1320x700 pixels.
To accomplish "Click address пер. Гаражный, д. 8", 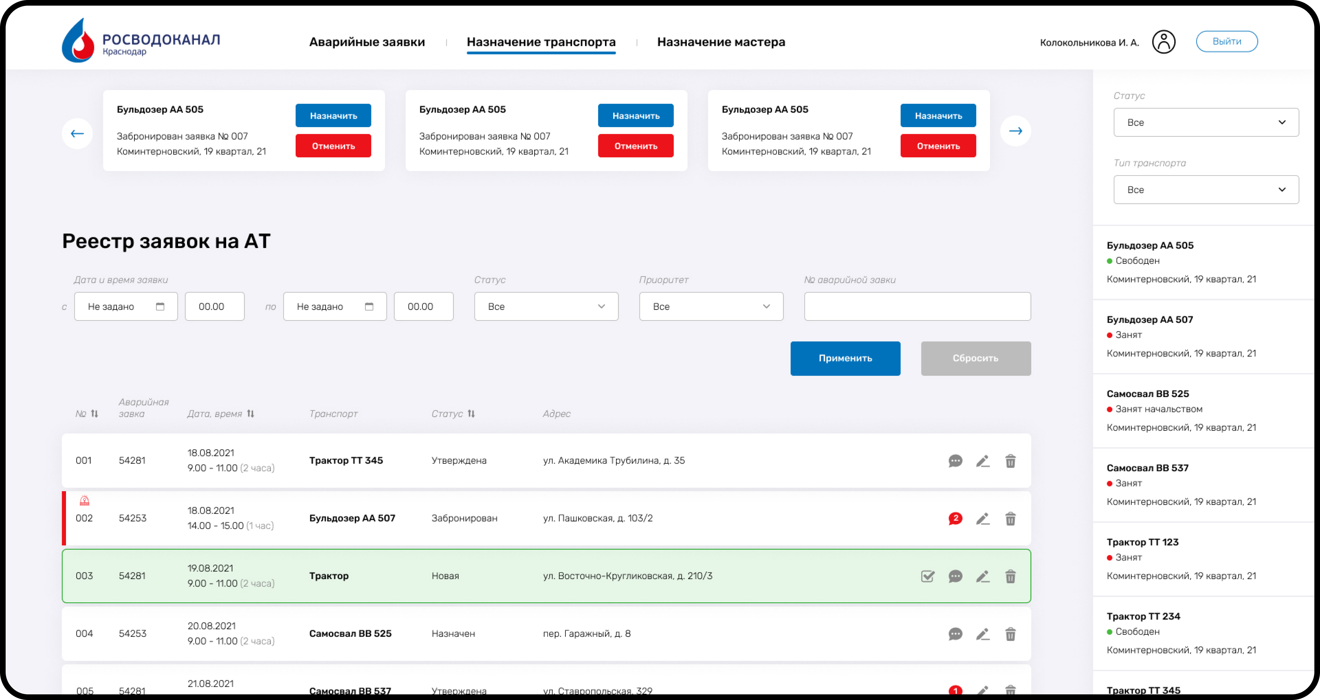I will click(587, 633).
